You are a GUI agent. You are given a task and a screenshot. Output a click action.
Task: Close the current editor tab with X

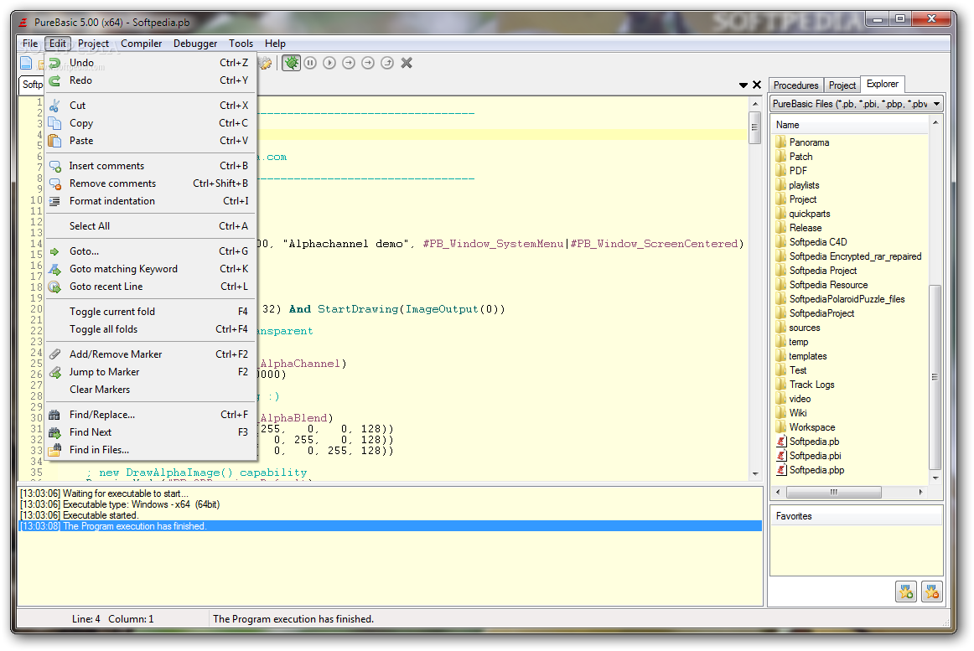pyautogui.click(x=757, y=85)
